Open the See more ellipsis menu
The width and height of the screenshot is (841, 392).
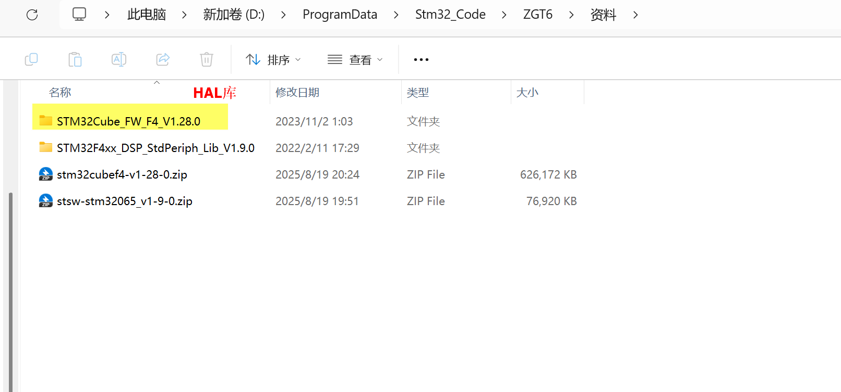tap(421, 60)
